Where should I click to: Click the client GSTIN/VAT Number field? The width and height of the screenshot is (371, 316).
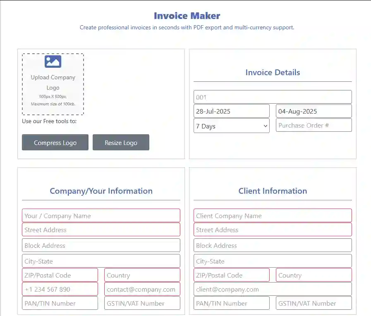[x=314, y=303]
